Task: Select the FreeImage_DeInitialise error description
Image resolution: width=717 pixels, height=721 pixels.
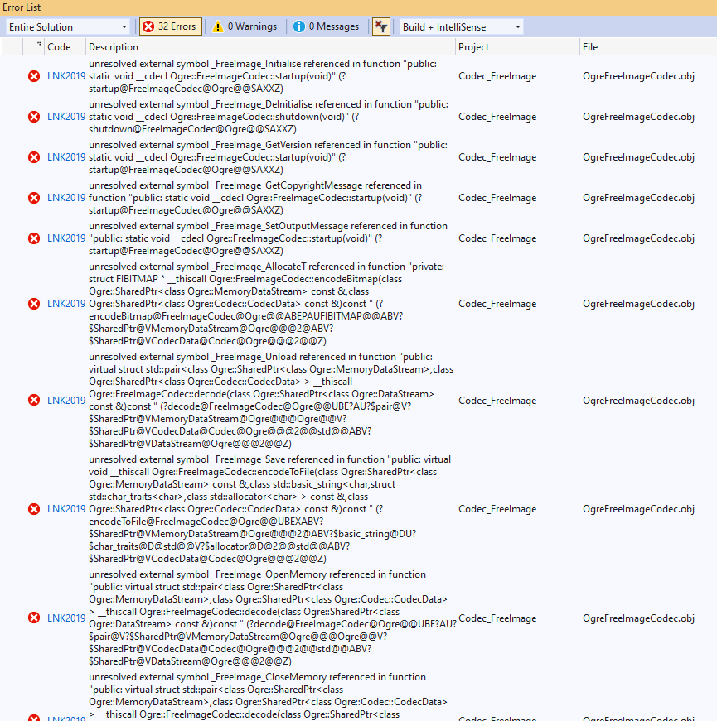Action: 269,117
